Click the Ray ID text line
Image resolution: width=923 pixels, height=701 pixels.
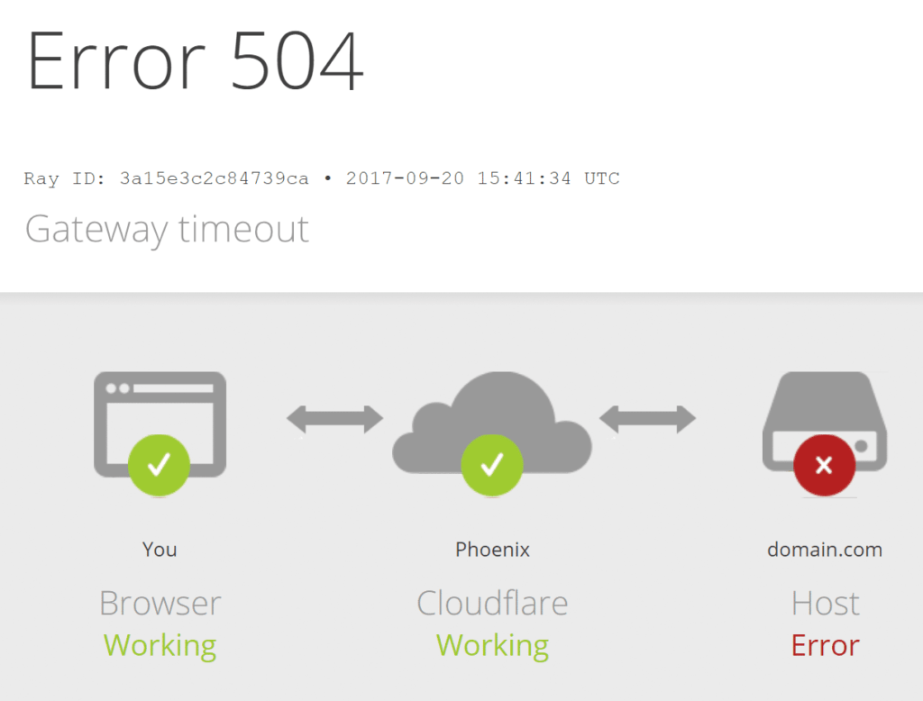(x=322, y=178)
